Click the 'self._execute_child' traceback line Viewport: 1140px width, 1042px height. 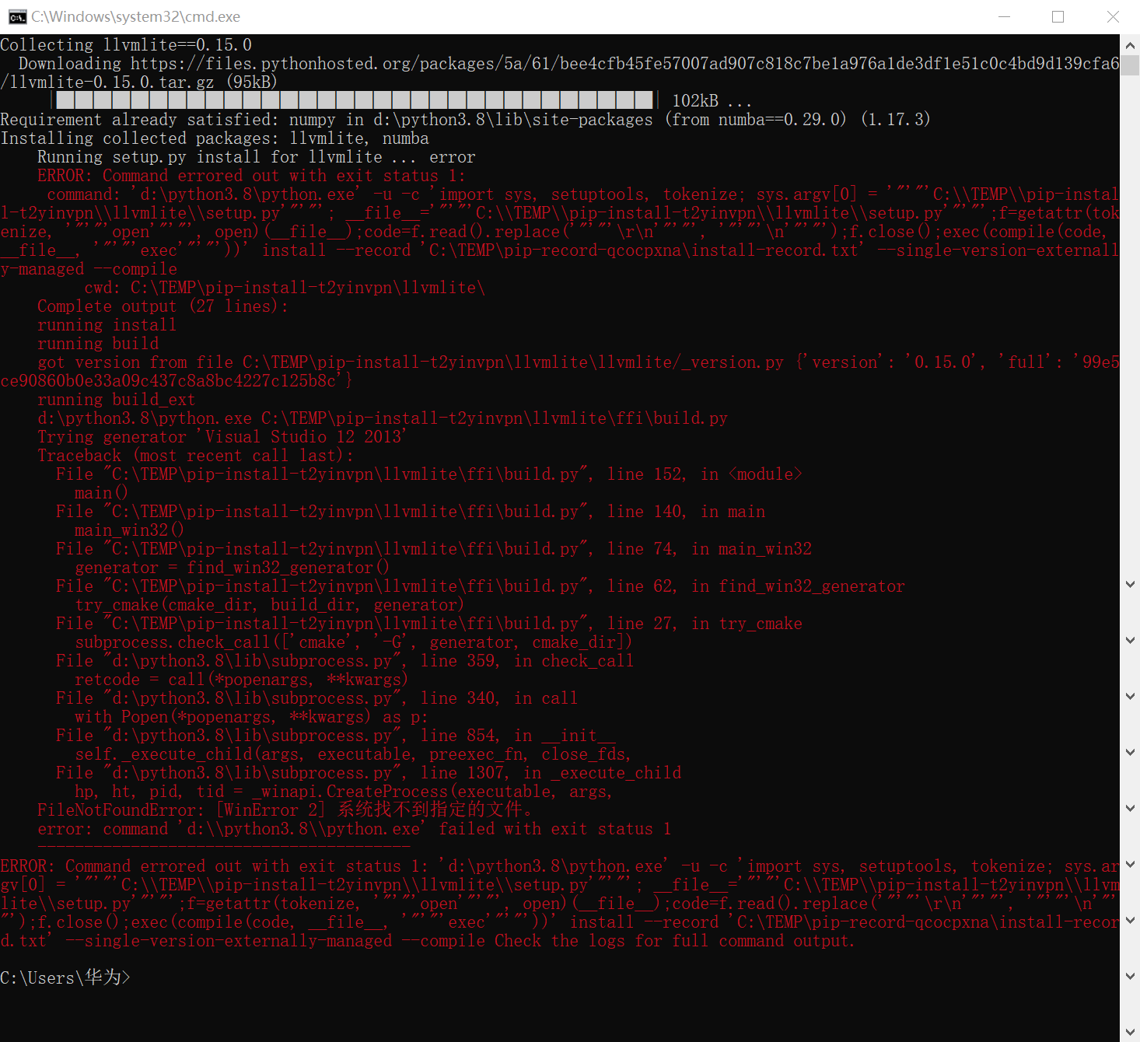[x=353, y=754]
